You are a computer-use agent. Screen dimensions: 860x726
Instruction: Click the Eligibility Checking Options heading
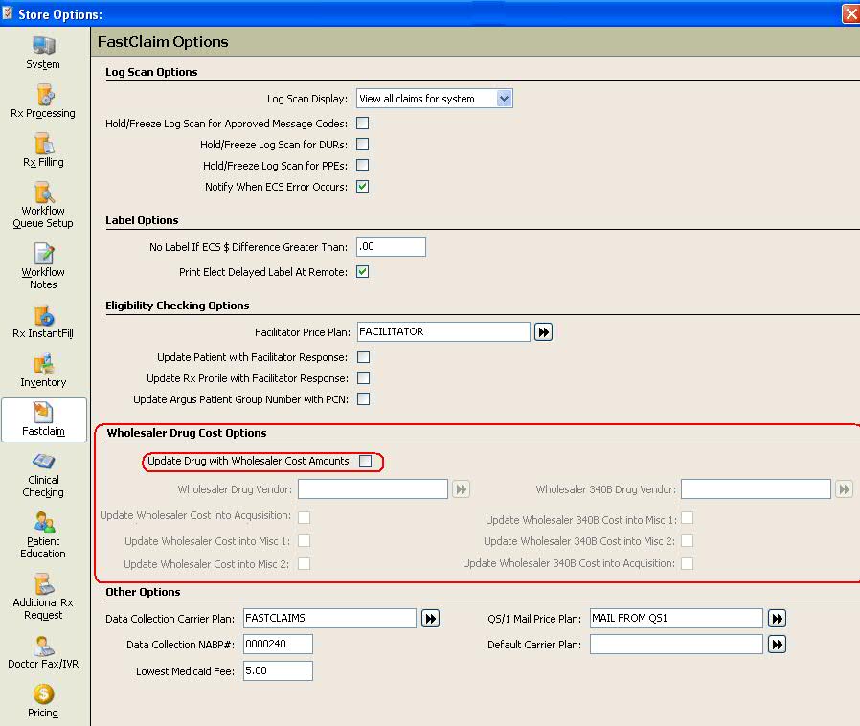[177, 306]
